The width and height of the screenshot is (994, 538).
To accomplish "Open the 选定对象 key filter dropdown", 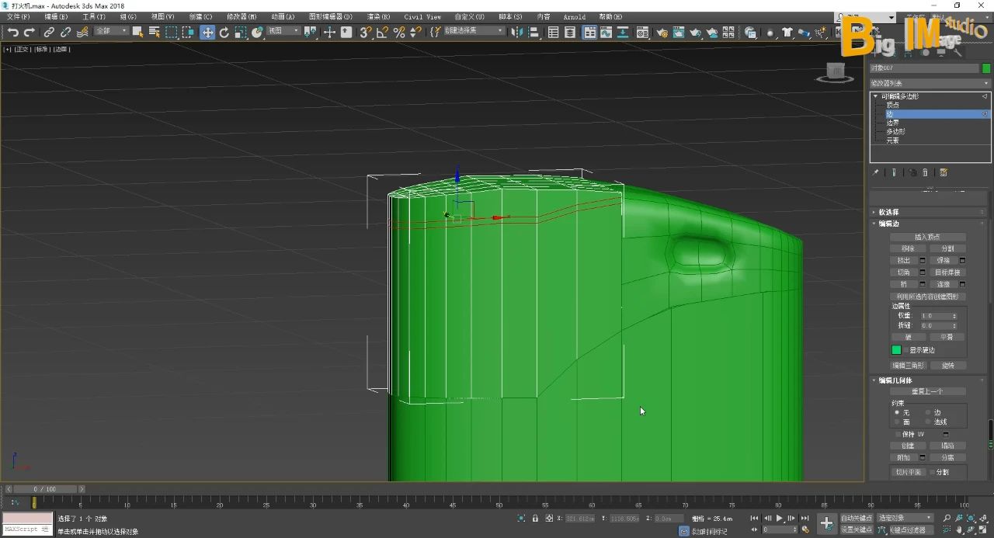I will 905,518.
